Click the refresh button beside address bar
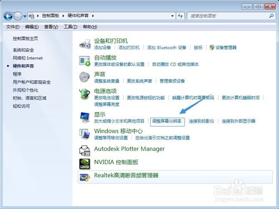Screen dimensions: 279x209 click(180, 16)
